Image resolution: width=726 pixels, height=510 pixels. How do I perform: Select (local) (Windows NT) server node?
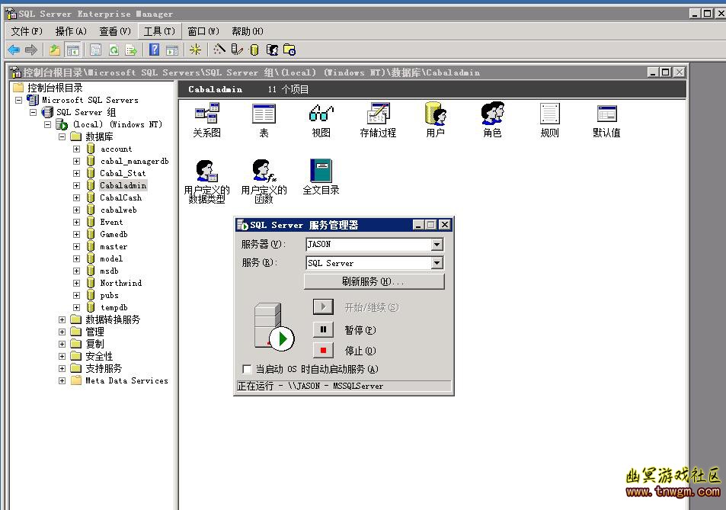(x=117, y=124)
